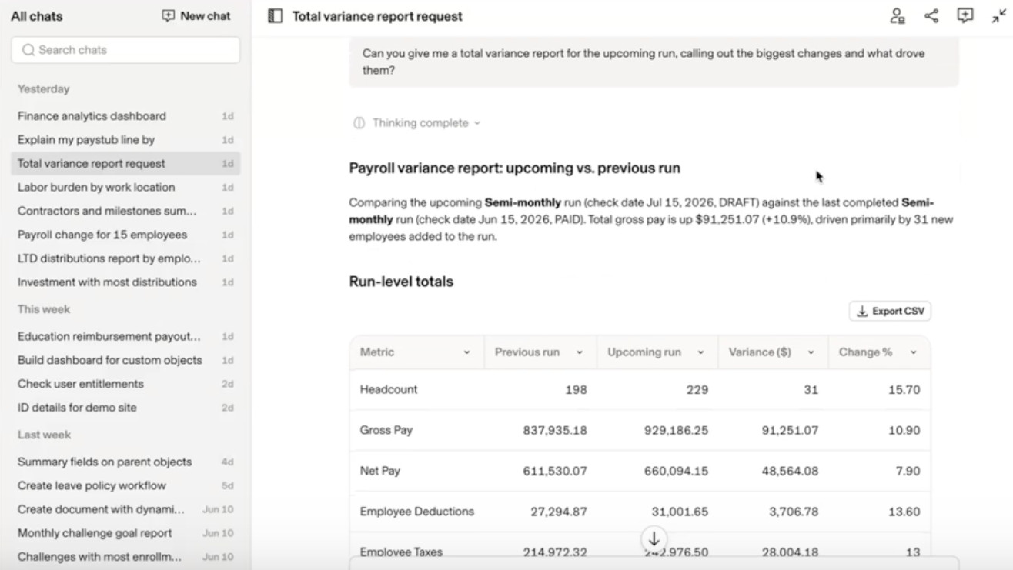Collapse the chat view with arrows icon
Viewport: 1013px width, 570px height.
(998, 16)
